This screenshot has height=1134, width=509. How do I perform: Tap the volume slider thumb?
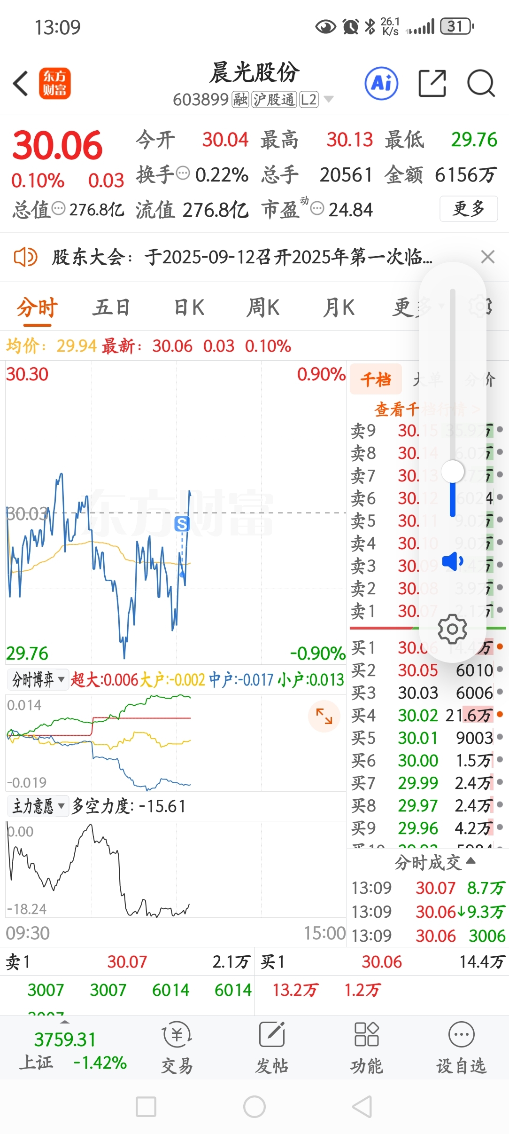[453, 471]
